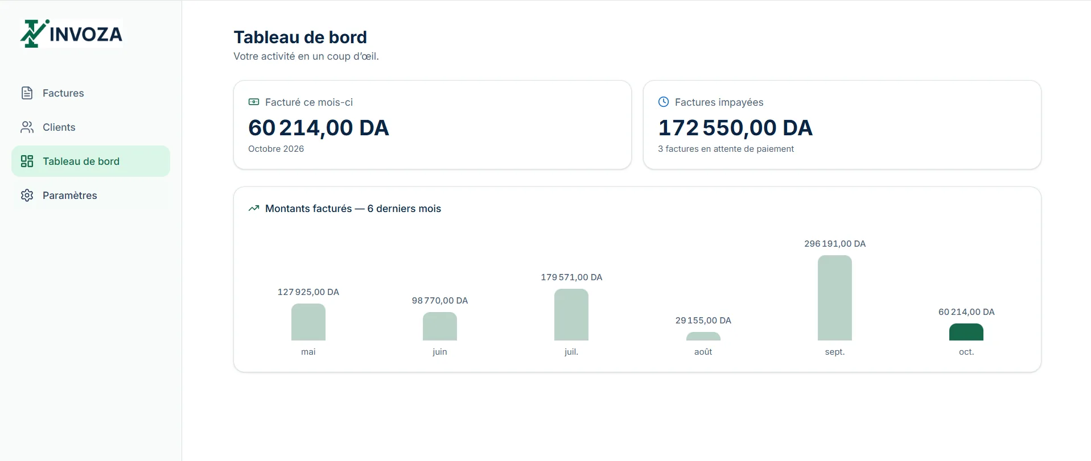Click the clock icon beside Factures impayées
The image size is (1091, 461).
(x=664, y=102)
